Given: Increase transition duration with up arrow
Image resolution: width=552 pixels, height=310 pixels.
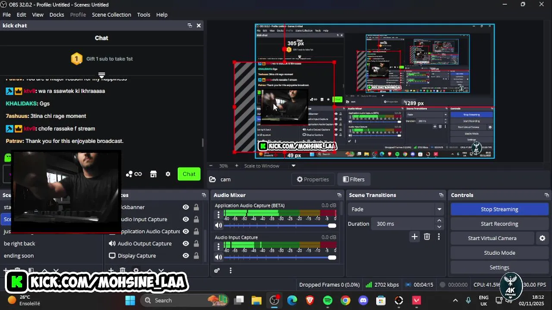Looking at the screenshot, I should (439, 221).
